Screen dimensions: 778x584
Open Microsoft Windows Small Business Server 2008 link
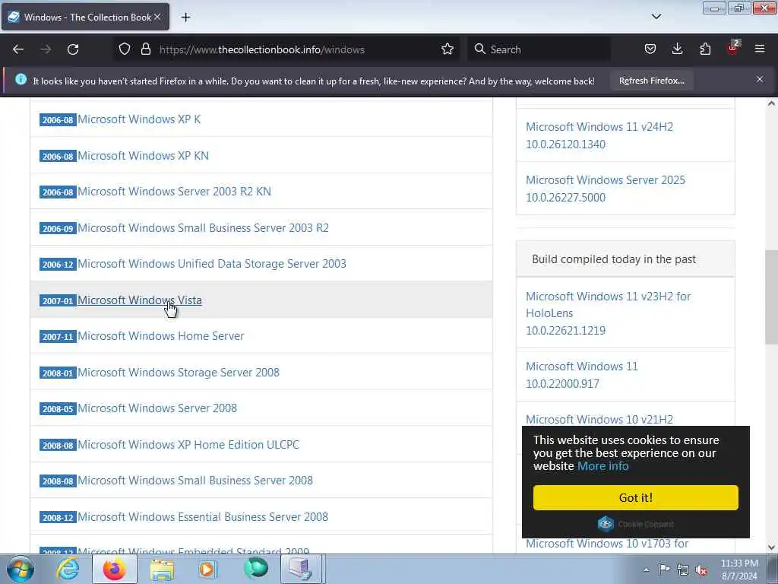tap(195, 481)
